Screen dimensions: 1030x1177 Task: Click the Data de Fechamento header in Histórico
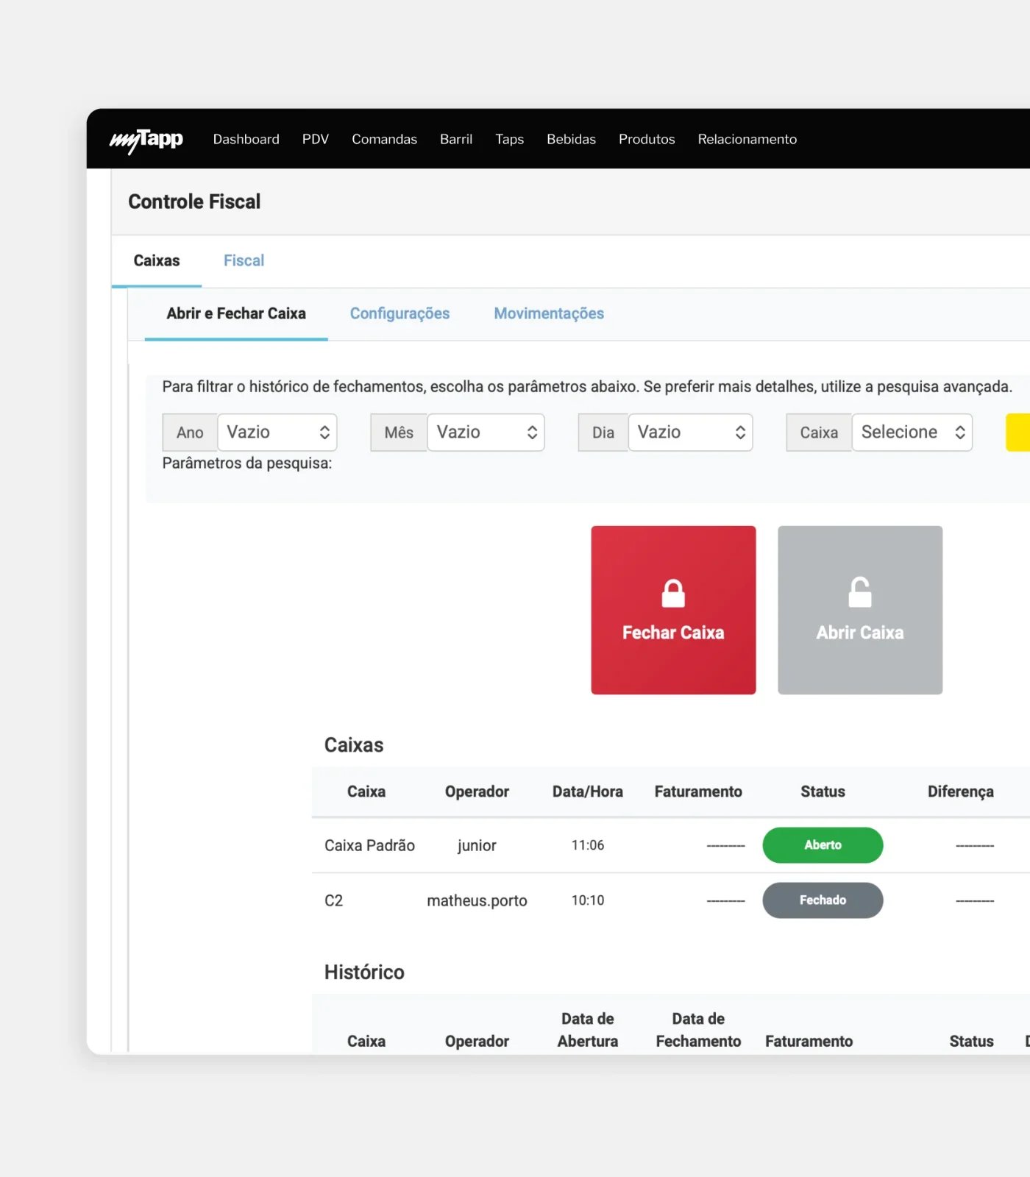pyautogui.click(x=698, y=1030)
